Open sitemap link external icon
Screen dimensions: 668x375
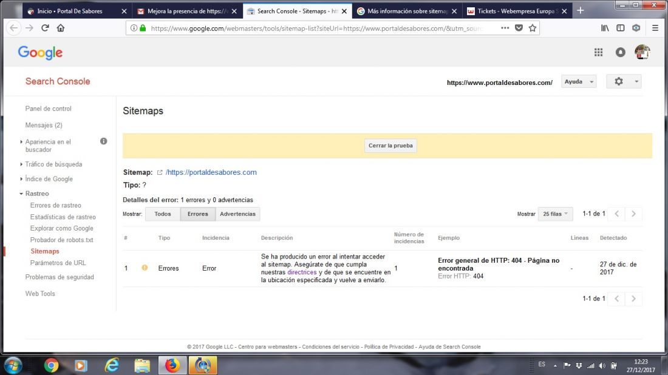pos(160,172)
